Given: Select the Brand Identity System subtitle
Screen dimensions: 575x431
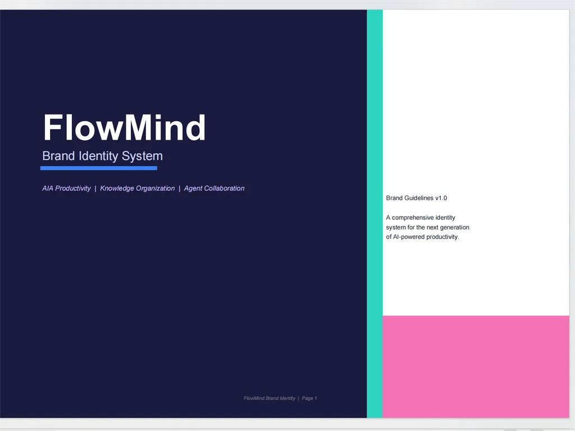Looking at the screenshot, I should (102, 156).
